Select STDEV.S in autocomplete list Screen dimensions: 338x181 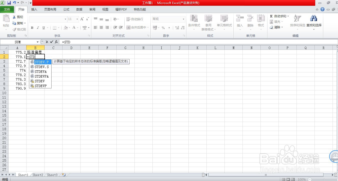[x=40, y=67]
